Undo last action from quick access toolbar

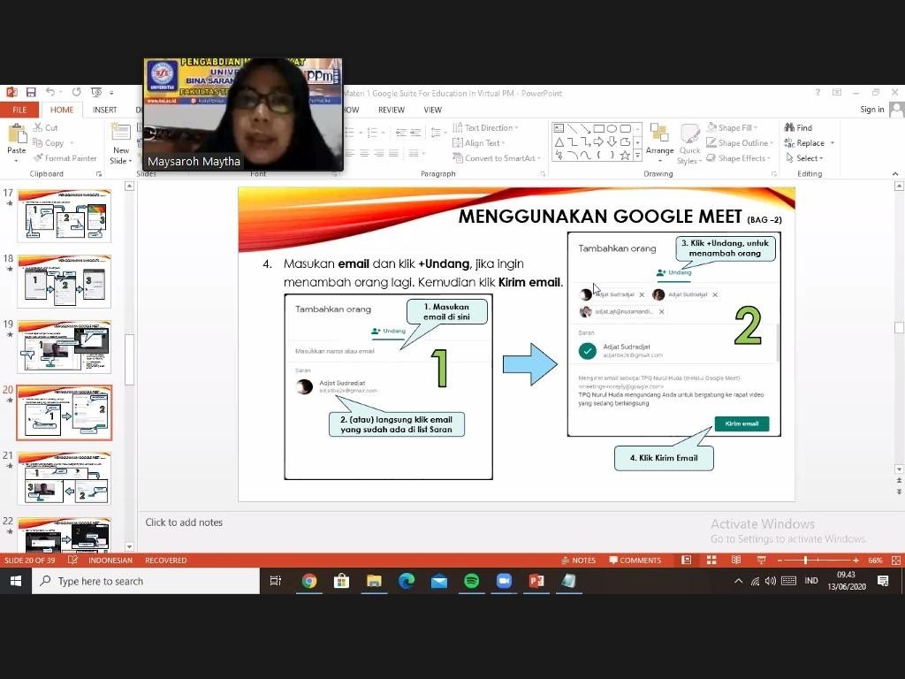coord(50,92)
